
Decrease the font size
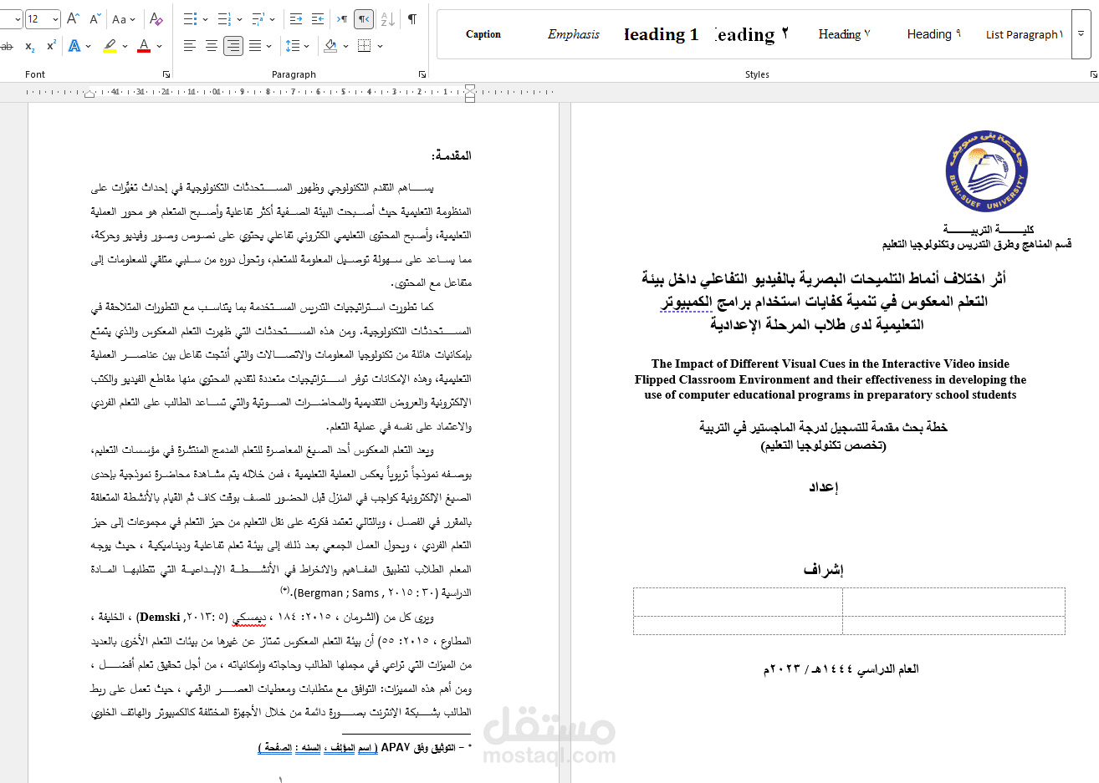click(94, 18)
